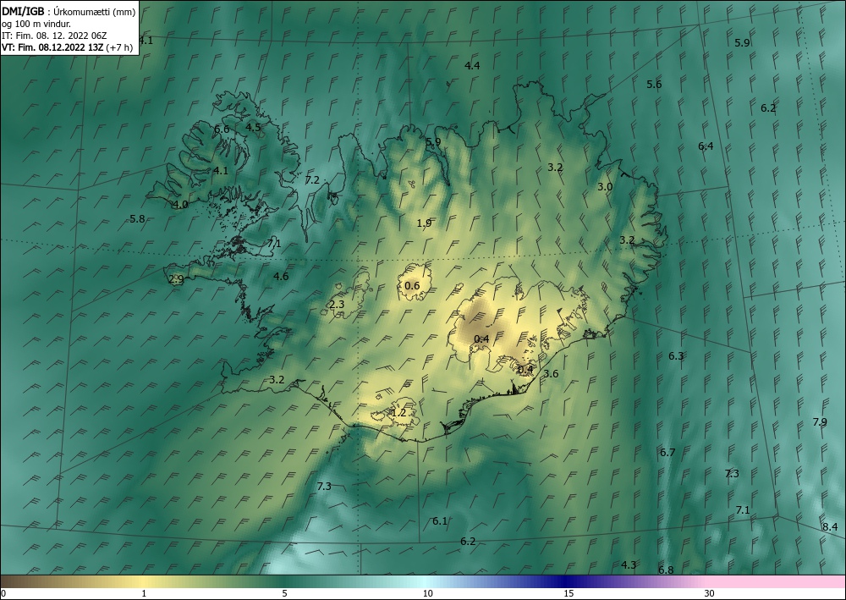Click the 6.3 value off the southeast coast
846x600 pixels.
pos(676,356)
